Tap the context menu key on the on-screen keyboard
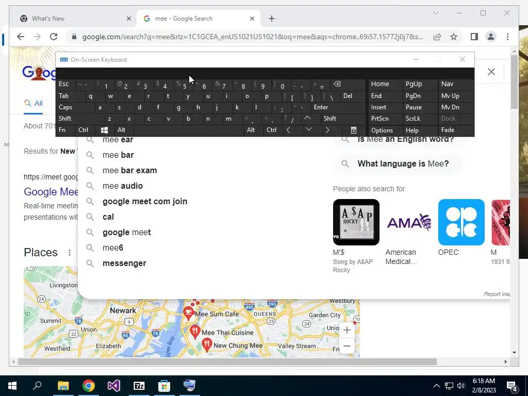528x396 pixels. (x=353, y=130)
